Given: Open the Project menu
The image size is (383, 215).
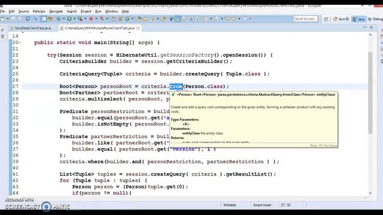Looking at the screenshot, I should (86, 11).
